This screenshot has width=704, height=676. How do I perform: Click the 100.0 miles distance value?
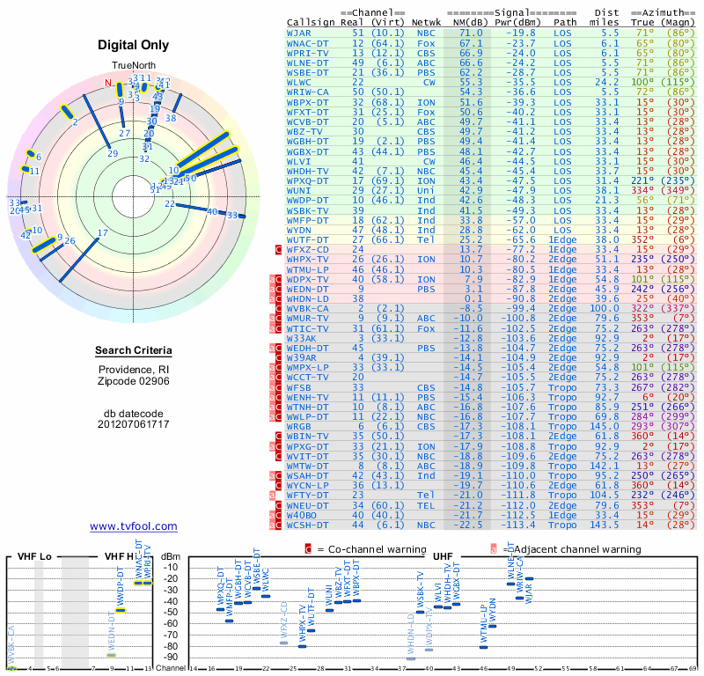tap(605, 309)
